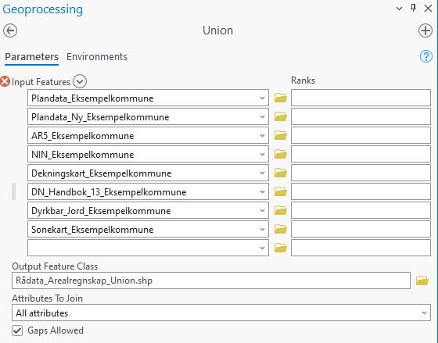The width and height of the screenshot is (438, 343).
Task: Open the tool help question mark icon
Action: coord(425,56)
